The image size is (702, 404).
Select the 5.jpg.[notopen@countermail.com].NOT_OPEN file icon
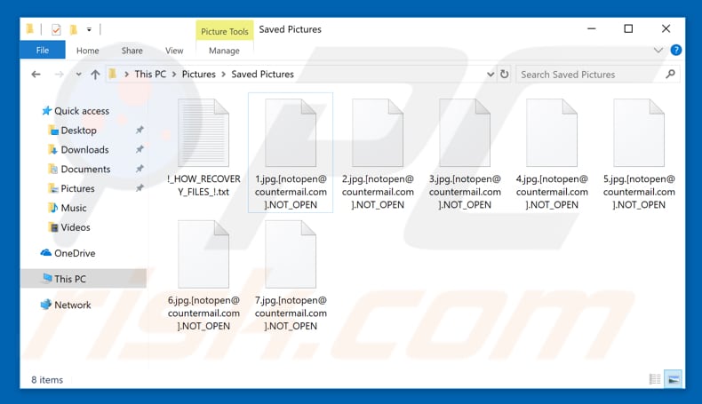(x=639, y=133)
